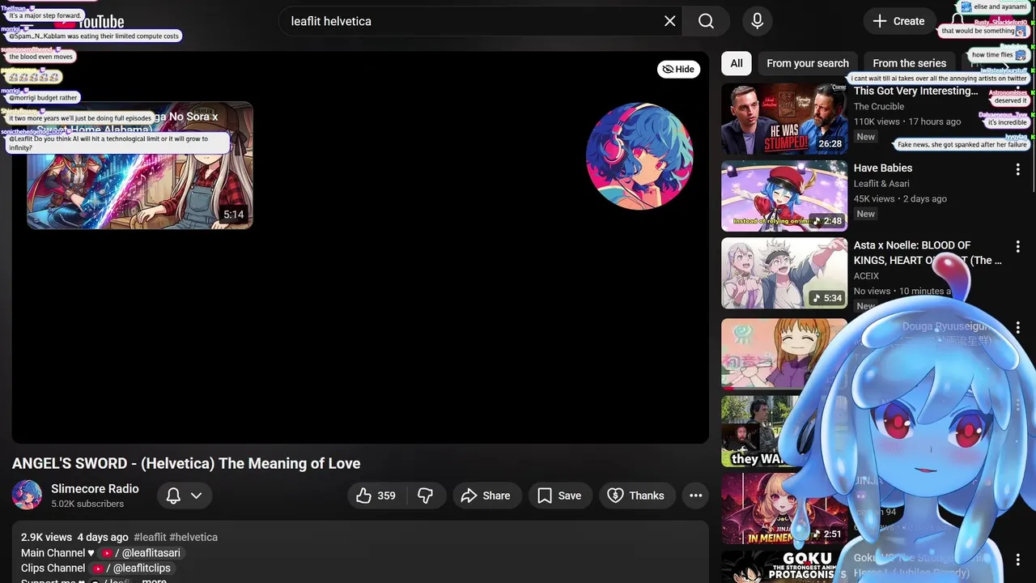Click the 'Have Babies' video title
This screenshot has width=1036, height=583.
tap(882, 168)
